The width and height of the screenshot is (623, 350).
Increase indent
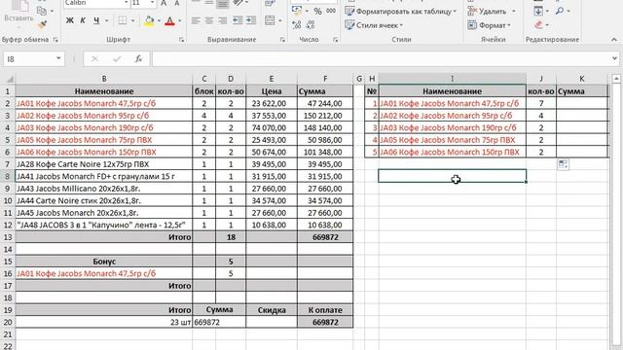(251, 20)
